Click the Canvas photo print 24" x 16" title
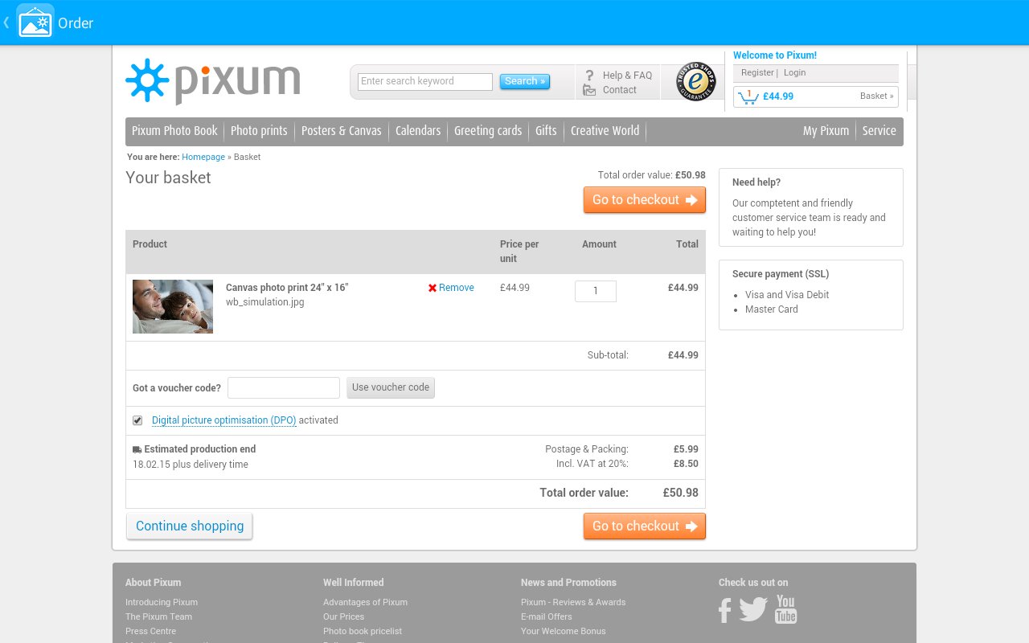This screenshot has height=643, width=1029. pos(287,288)
